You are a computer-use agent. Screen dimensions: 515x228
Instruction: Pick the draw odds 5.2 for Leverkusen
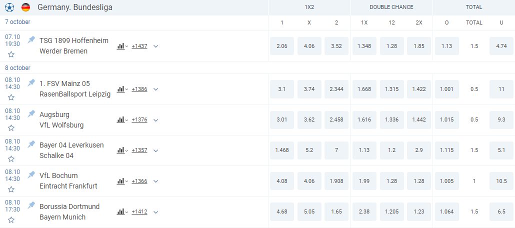(309, 150)
